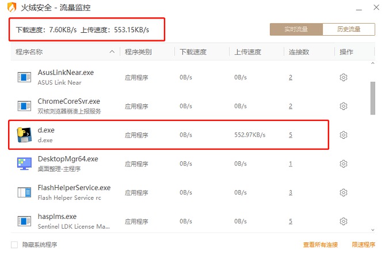Sort by 程序名称 column arrow
Viewport: 385px width, 254px height.
point(112,52)
